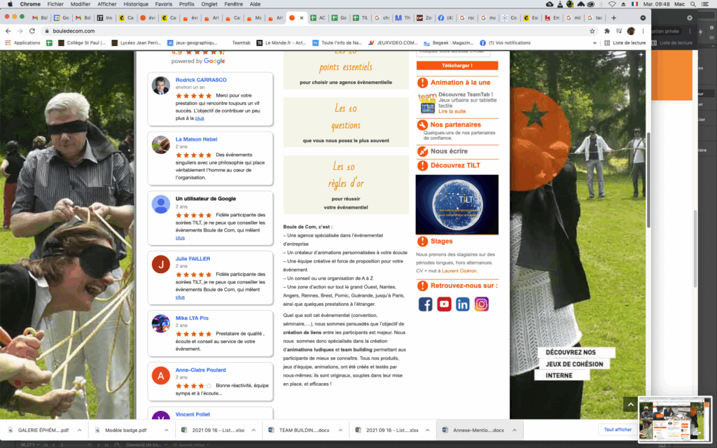Open the Les 10 questions box
The height and width of the screenshot is (448, 717).
click(346, 122)
